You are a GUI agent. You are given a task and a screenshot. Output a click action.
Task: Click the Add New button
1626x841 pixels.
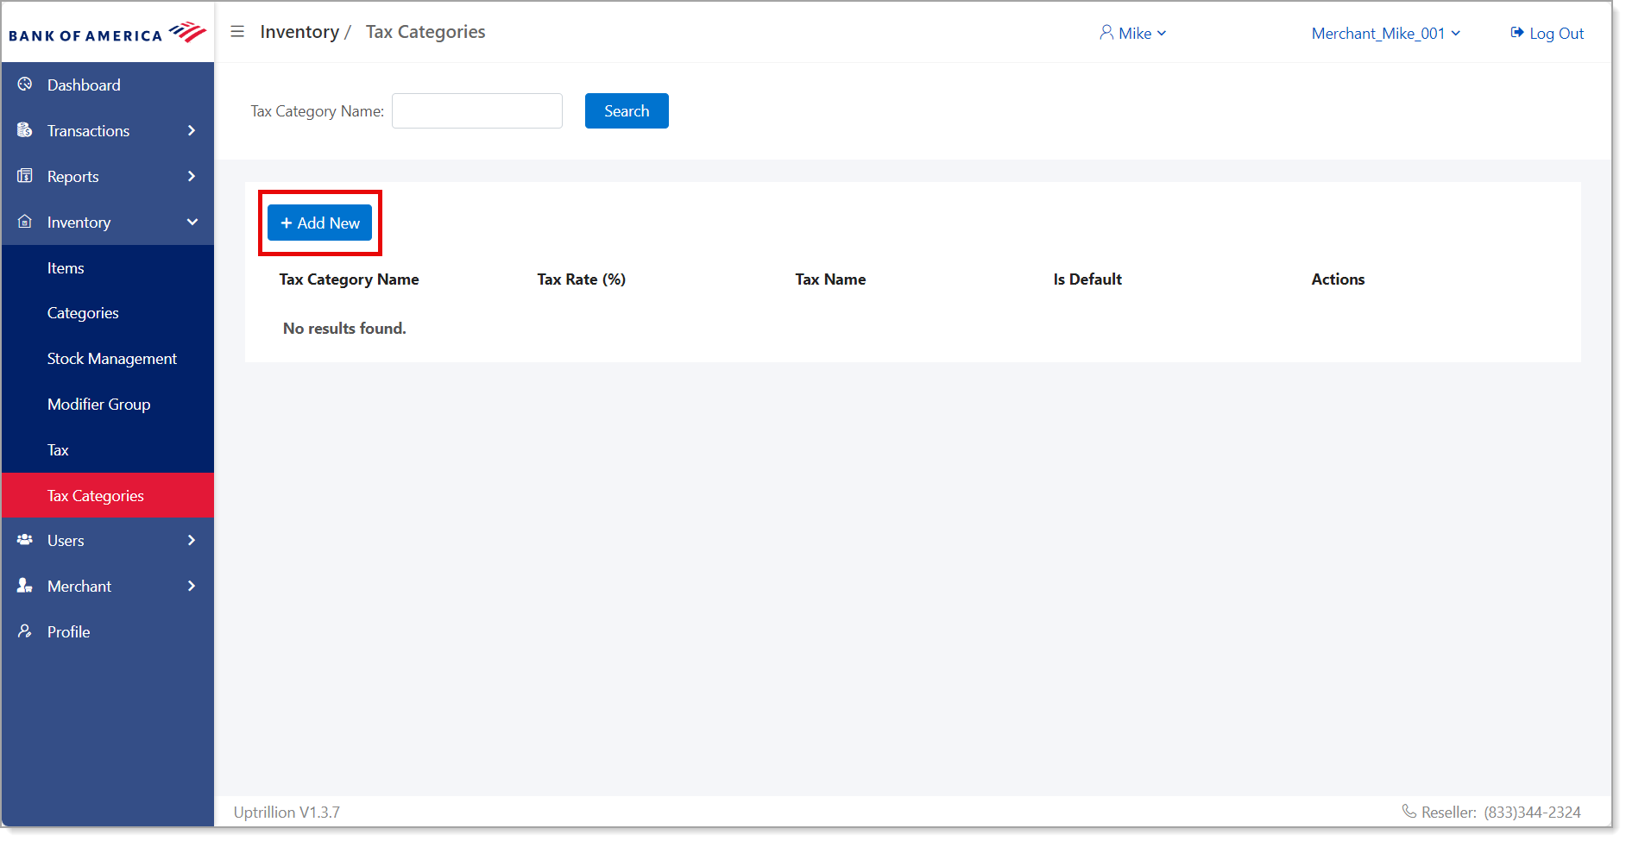pos(319,223)
